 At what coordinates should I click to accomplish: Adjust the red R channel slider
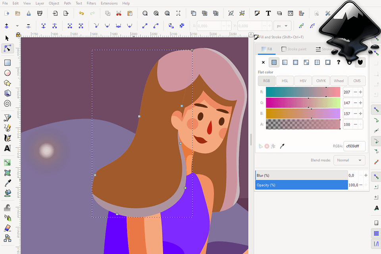click(303, 92)
